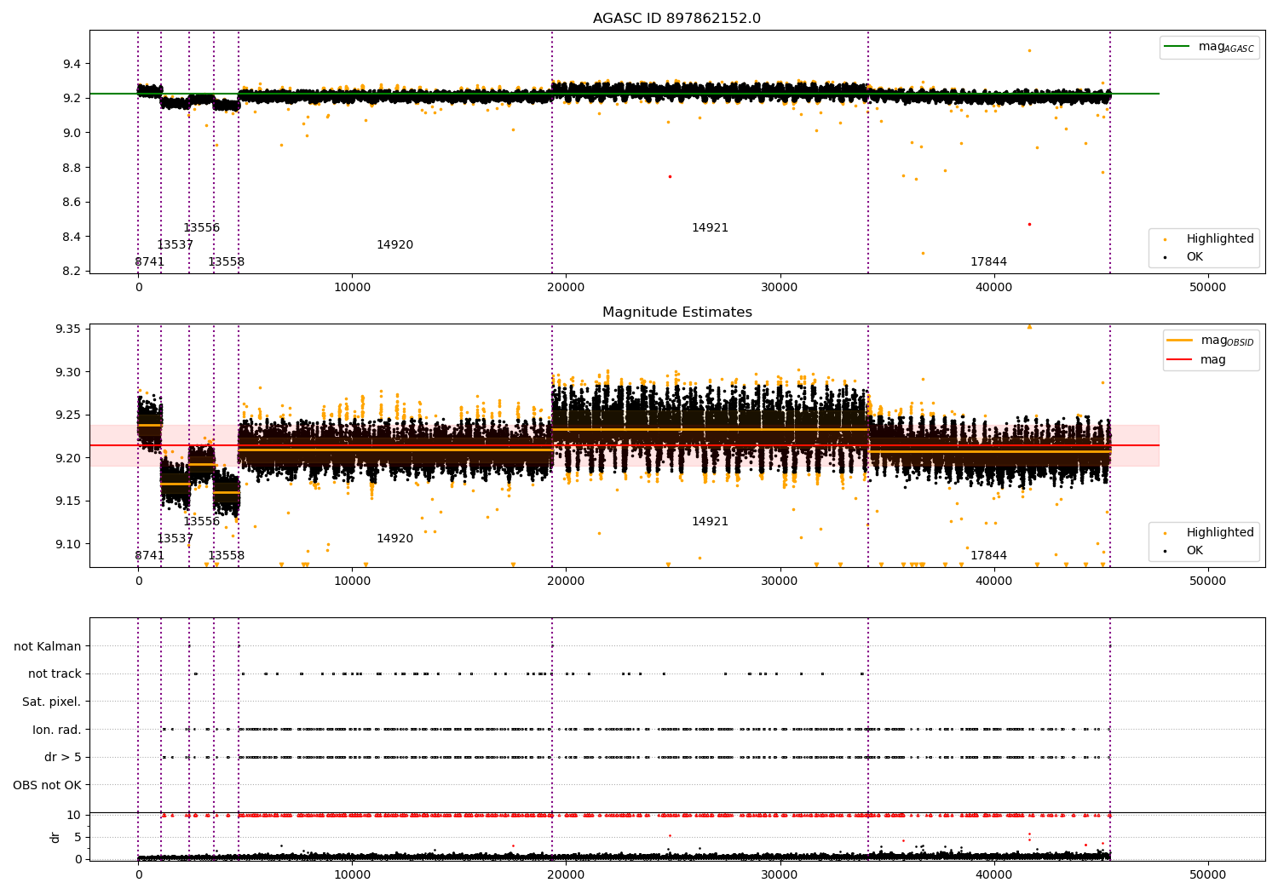This screenshot has height=894, width=1278.
Task: Click the "9.2" y-axis tick label
Action: pyautogui.click(x=72, y=98)
